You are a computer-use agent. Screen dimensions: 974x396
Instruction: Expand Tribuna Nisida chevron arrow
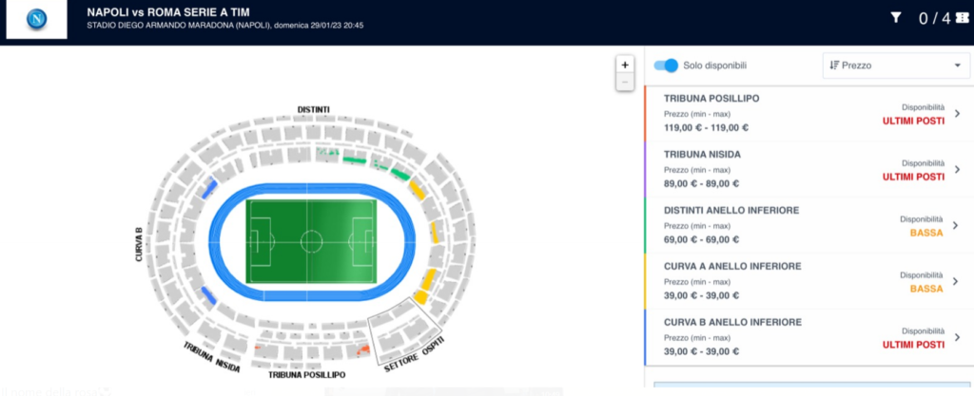(x=957, y=169)
